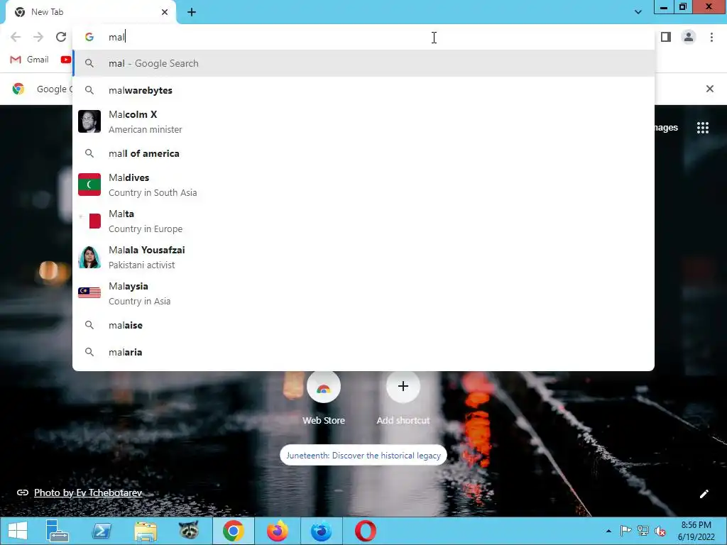Screen dimensions: 727x545
Task: Open the Web Store shortcut
Action: pos(324,399)
